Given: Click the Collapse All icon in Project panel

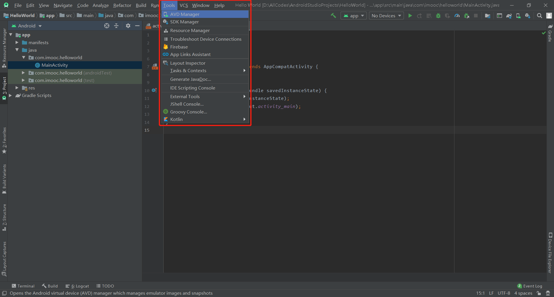Looking at the screenshot, I should pyautogui.click(x=116, y=26).
